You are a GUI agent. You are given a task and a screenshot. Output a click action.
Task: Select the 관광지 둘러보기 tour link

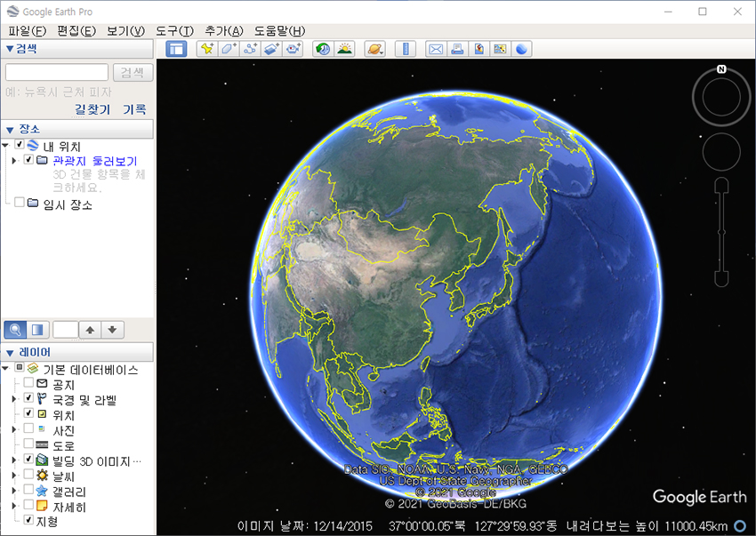tap(95, 161)
